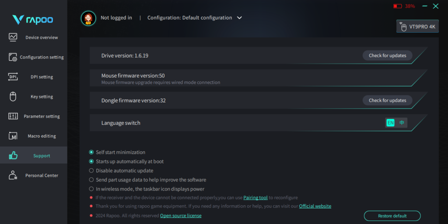The width and height of the screenshot is (448, 224).
Task: Enable Send part usage data option
Action: coord(91,180)
